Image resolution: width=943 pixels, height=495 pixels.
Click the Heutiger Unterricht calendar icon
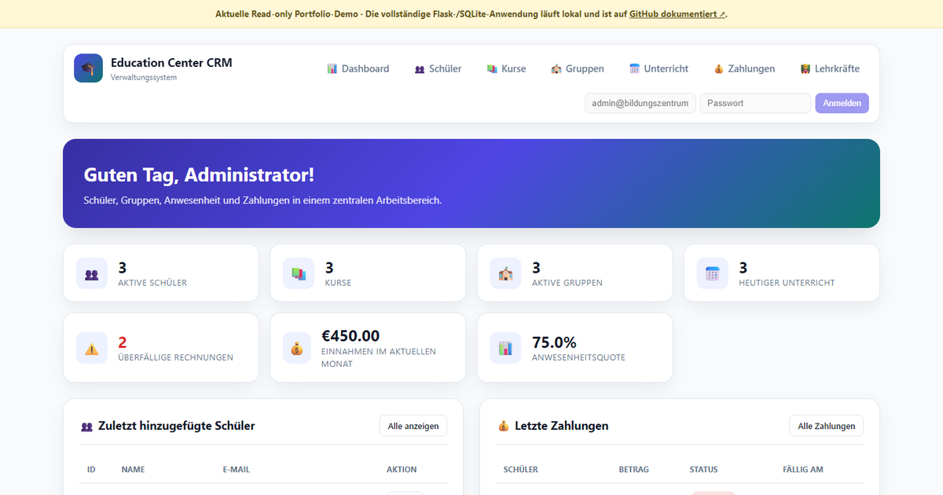713,274
